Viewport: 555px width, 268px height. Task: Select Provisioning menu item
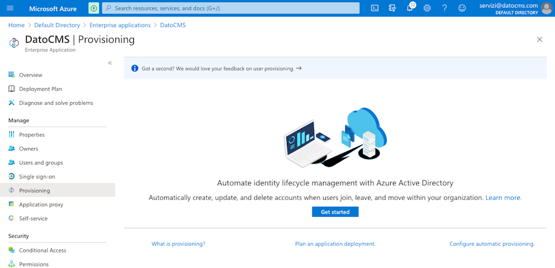[57, 190]
